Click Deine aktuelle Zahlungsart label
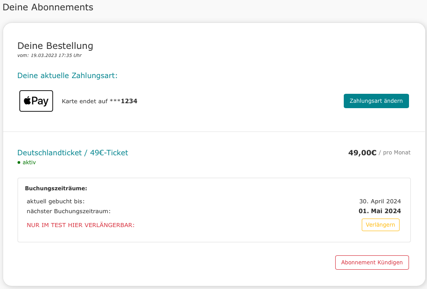This screenshot has height=289, width=427. pos(67,75)
